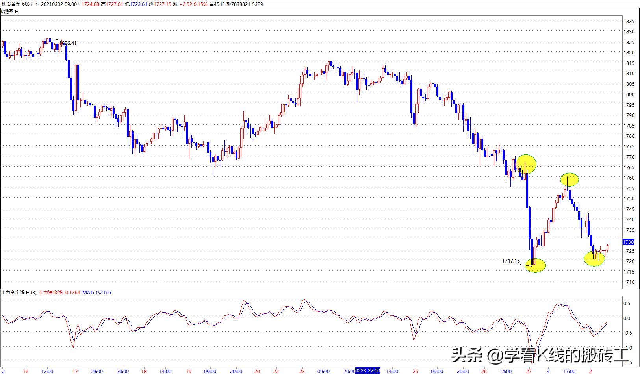Viewport: 640px width, 374px height.
Task: Select the 60分 period label
Action: tap(28, 4)
